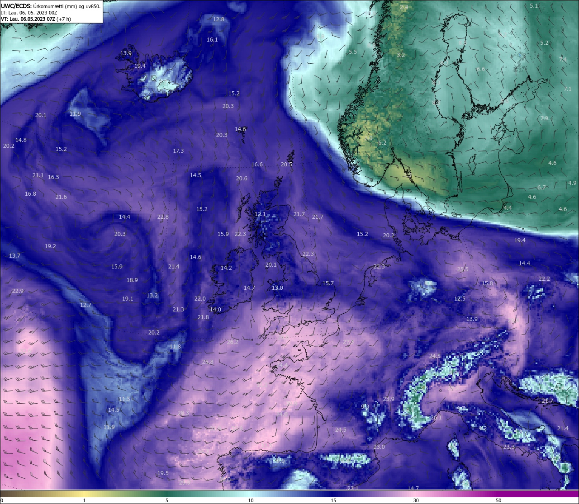Click the 30 tick on the color scale
This screenshot has width=579, height=504.
point(415,500)
